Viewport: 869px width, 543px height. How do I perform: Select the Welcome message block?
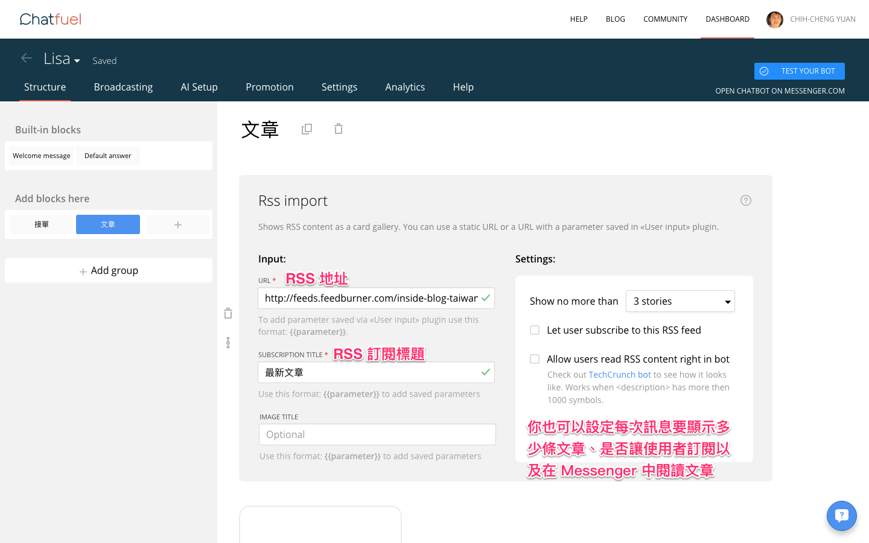[x=42, y=156]
